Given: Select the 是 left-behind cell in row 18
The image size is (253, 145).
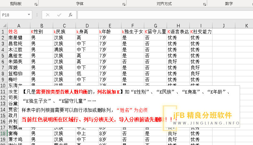Looking at the screenshot, I should tap(155, 133).
